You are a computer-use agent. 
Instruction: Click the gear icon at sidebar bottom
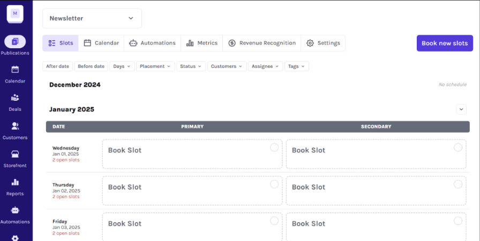coord(15,238)
